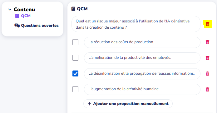
Task: Tick the 'amélioration de la productivité' checkbox
Action: (x=76, y=58)
